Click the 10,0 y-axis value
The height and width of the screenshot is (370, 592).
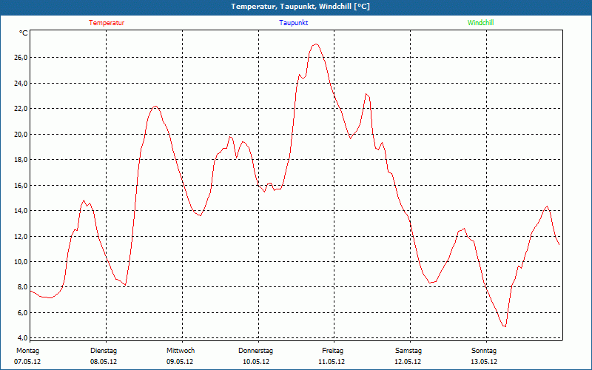(x=21, y=262)
